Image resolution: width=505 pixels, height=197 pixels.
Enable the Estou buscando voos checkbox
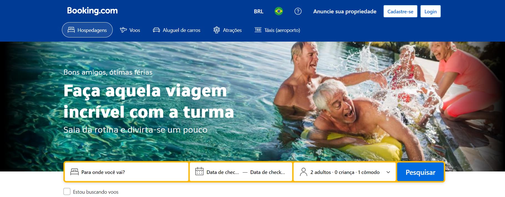point(67,191)
